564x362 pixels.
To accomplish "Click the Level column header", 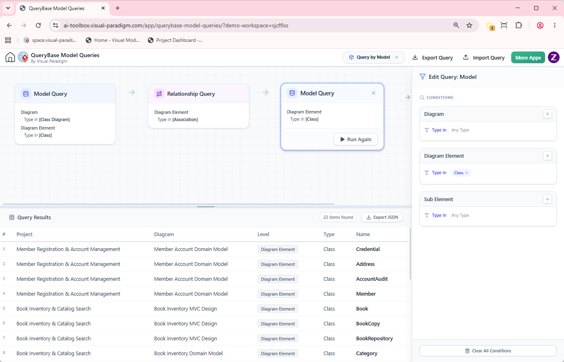I will tap(263, 234).
